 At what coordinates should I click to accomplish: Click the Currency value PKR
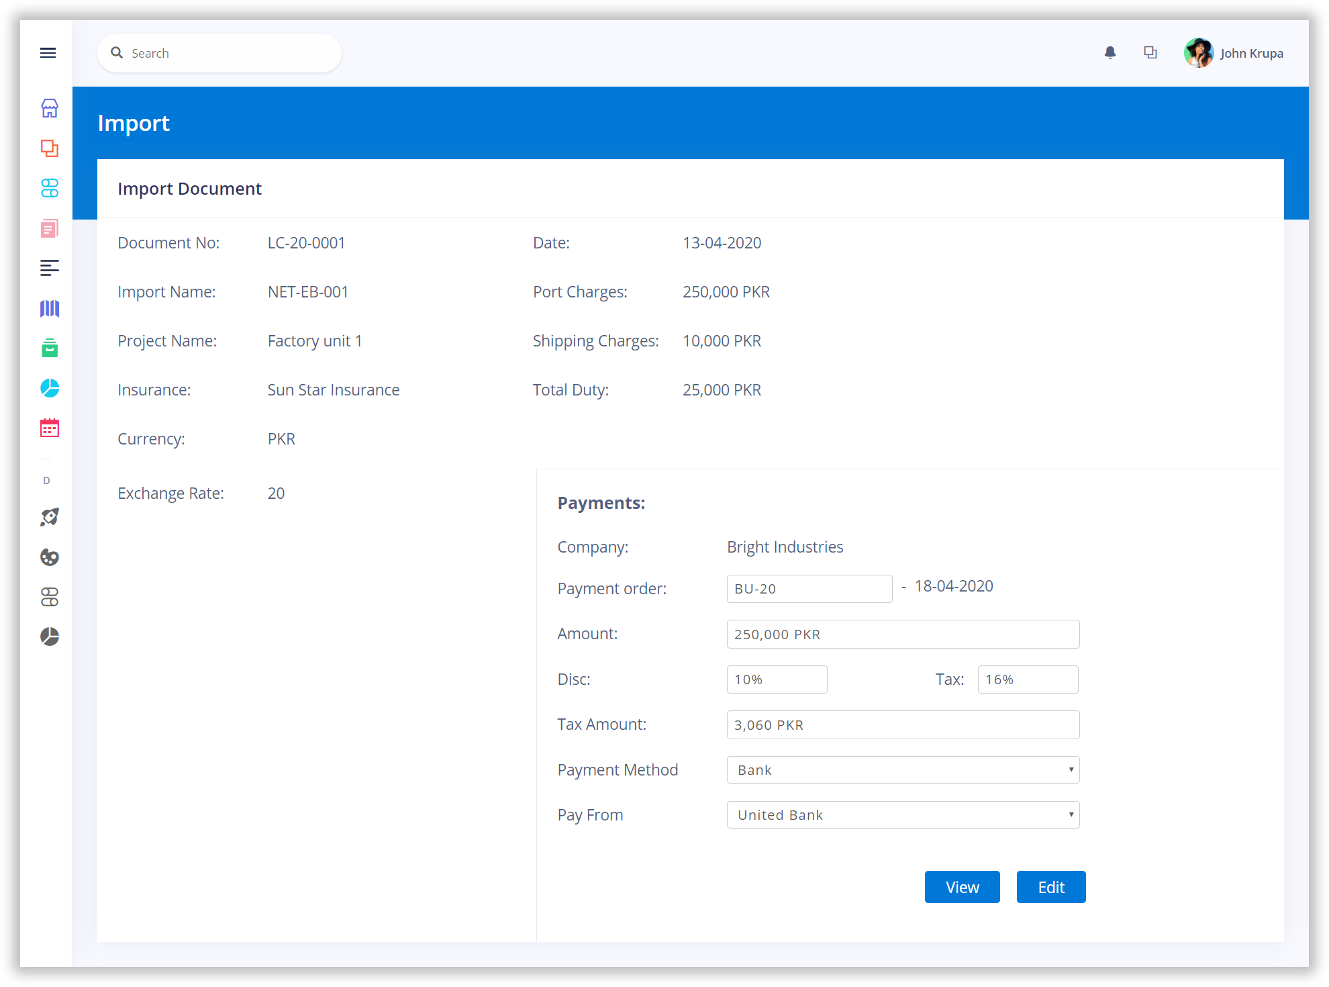click(281, 439)
